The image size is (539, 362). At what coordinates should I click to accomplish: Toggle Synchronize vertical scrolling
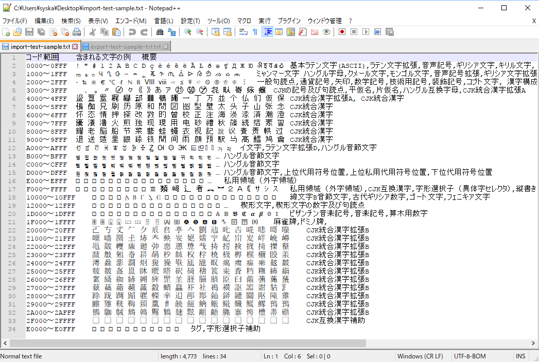click(x=216, y=32)
